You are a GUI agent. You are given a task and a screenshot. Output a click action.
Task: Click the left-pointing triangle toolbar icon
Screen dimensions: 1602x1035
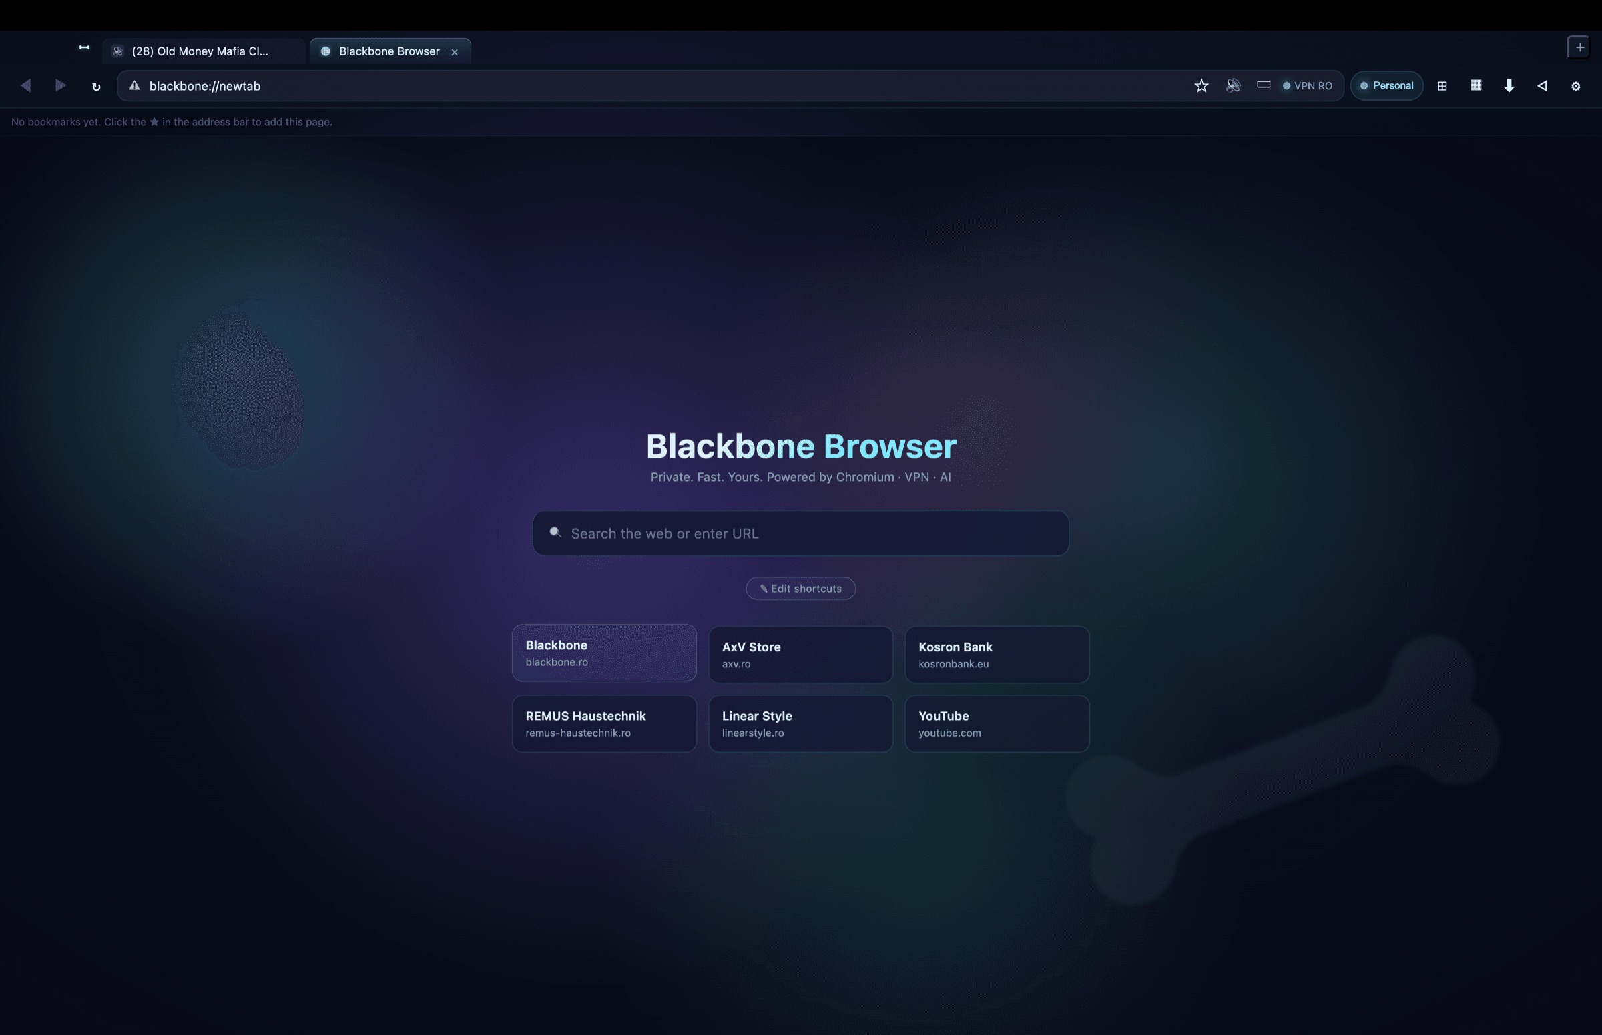pos(1542,85)
